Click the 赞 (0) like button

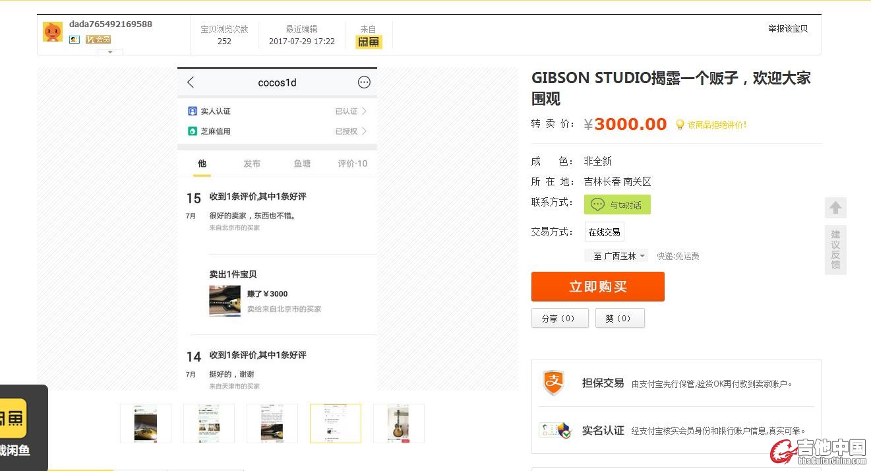pyautogui.click(x=620, y=318)
